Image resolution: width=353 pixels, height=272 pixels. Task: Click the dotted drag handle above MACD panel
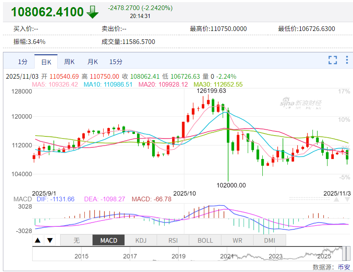coord(309,199)
